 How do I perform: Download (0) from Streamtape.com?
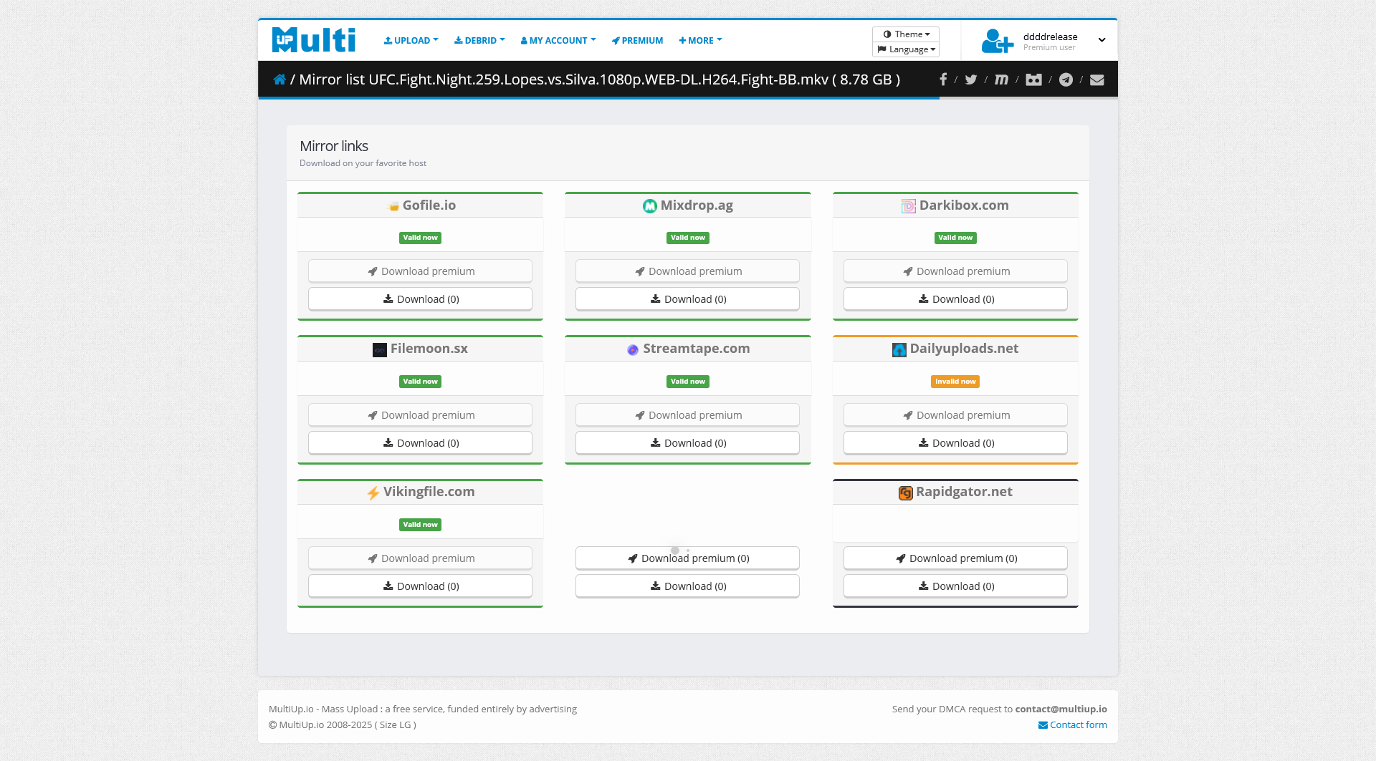(x=687, y=443)
